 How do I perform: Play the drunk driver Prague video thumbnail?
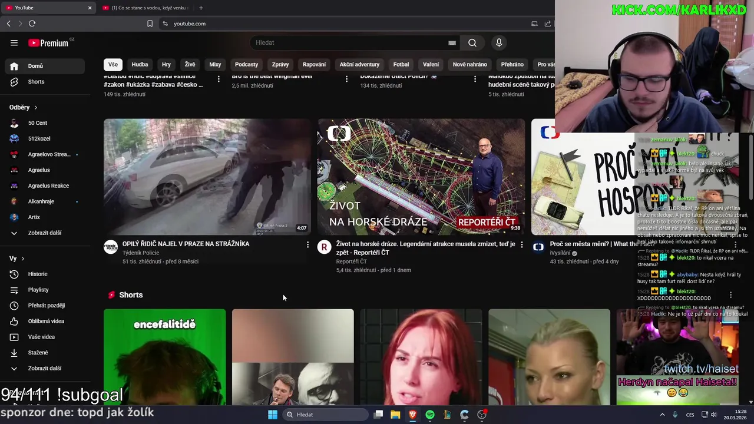tap(207, 177)
